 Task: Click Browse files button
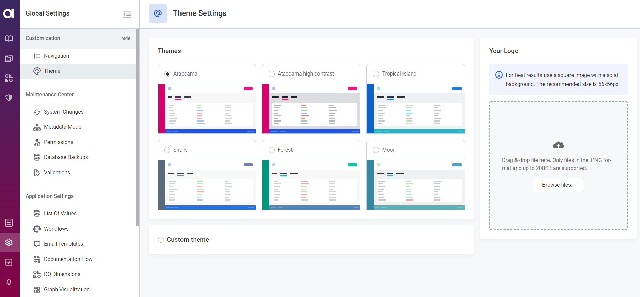pyautogui.click(x=558, y=185)
